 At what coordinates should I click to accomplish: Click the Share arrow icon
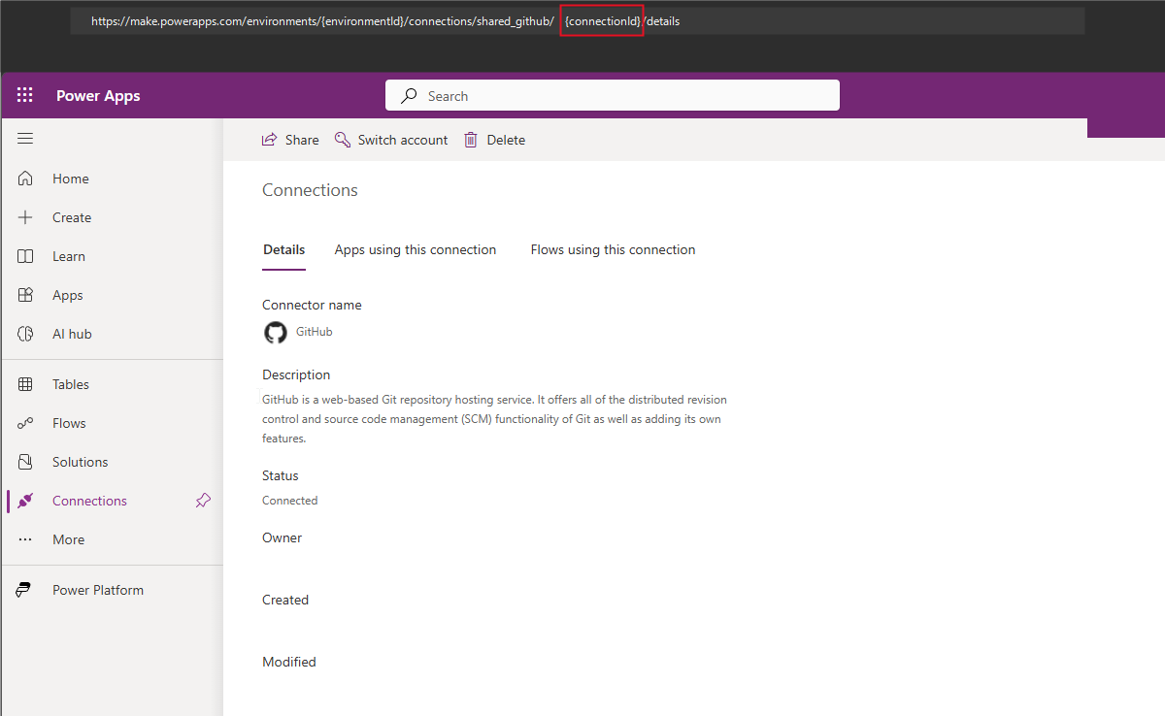click(269, 140)
